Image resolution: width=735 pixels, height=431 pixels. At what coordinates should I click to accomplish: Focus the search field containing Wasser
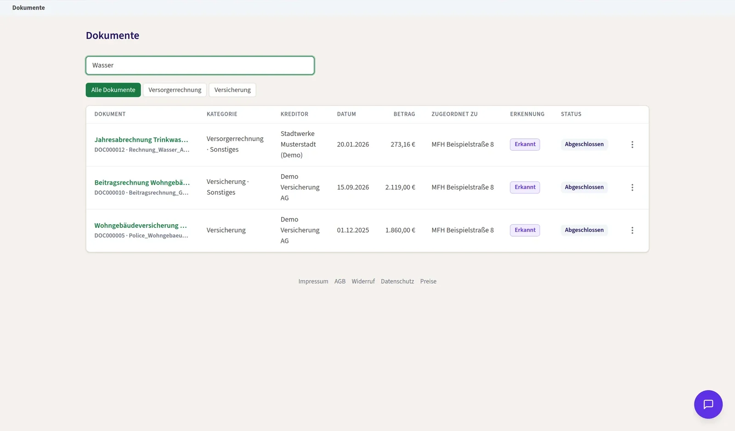click(200, 65)
